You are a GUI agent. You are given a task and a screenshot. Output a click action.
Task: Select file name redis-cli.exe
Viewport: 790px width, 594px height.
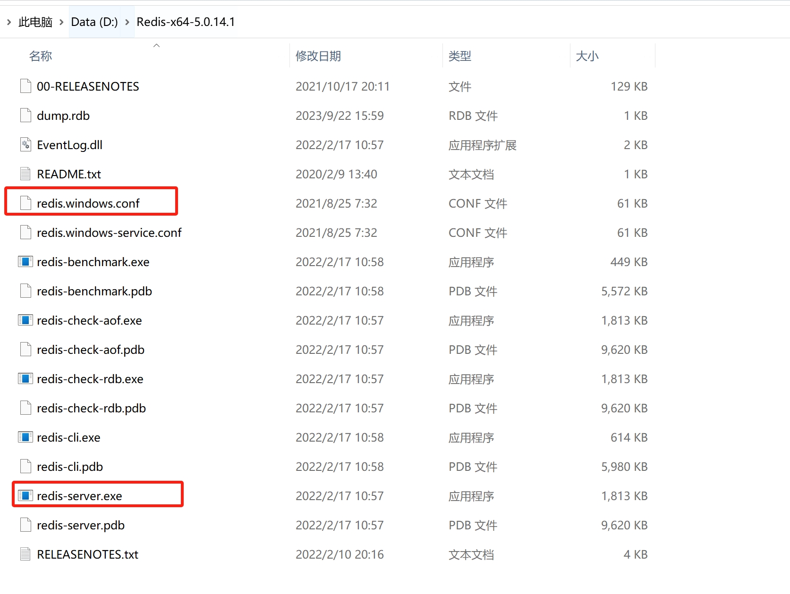tap(68, 437)
